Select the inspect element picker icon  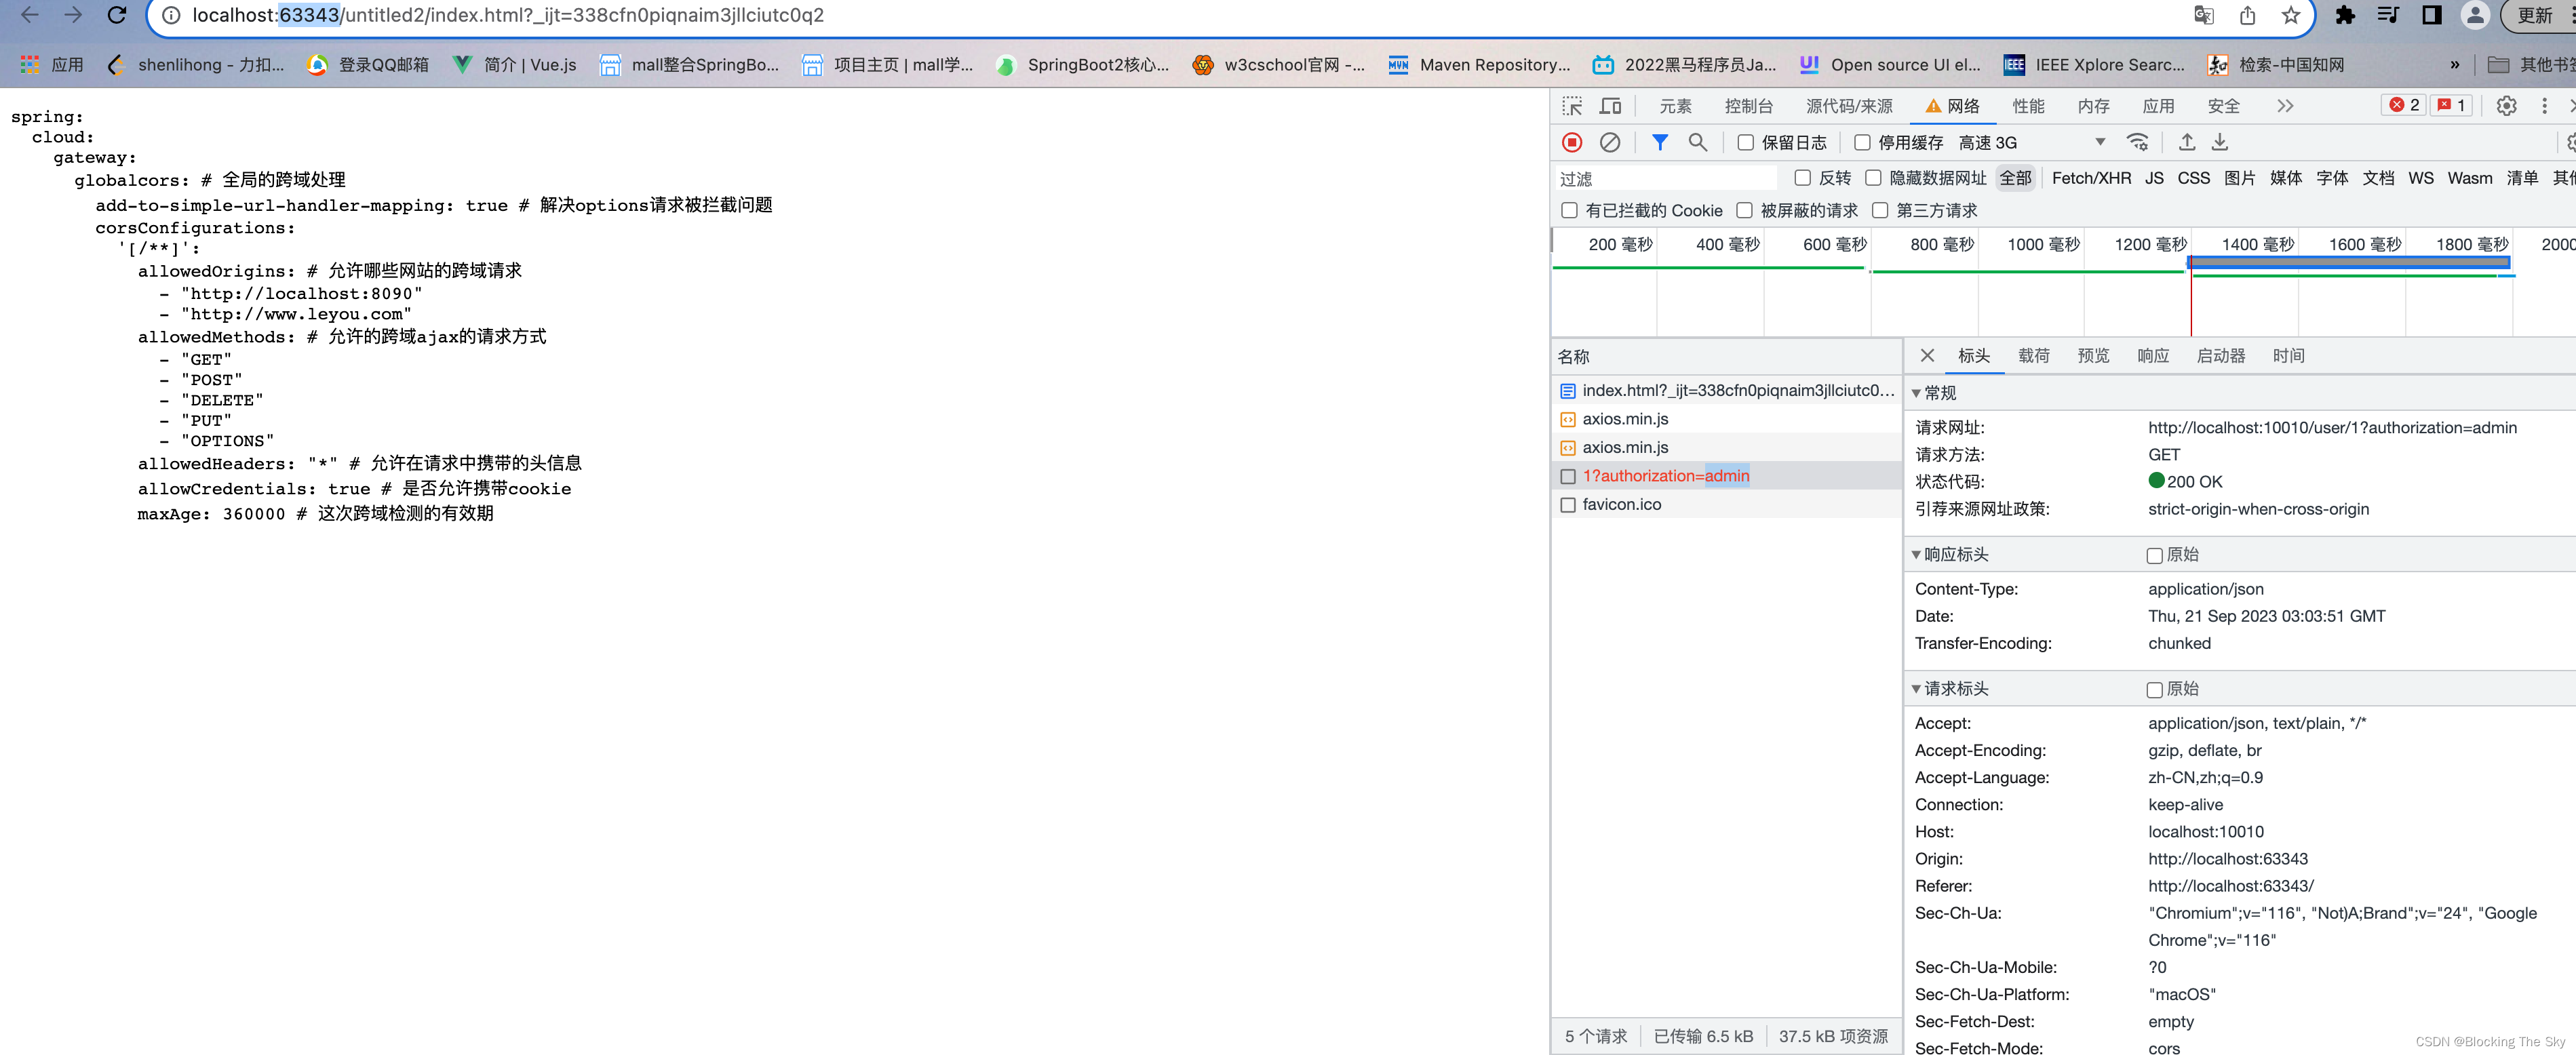pyautogui.click(x=1572, y=106)
